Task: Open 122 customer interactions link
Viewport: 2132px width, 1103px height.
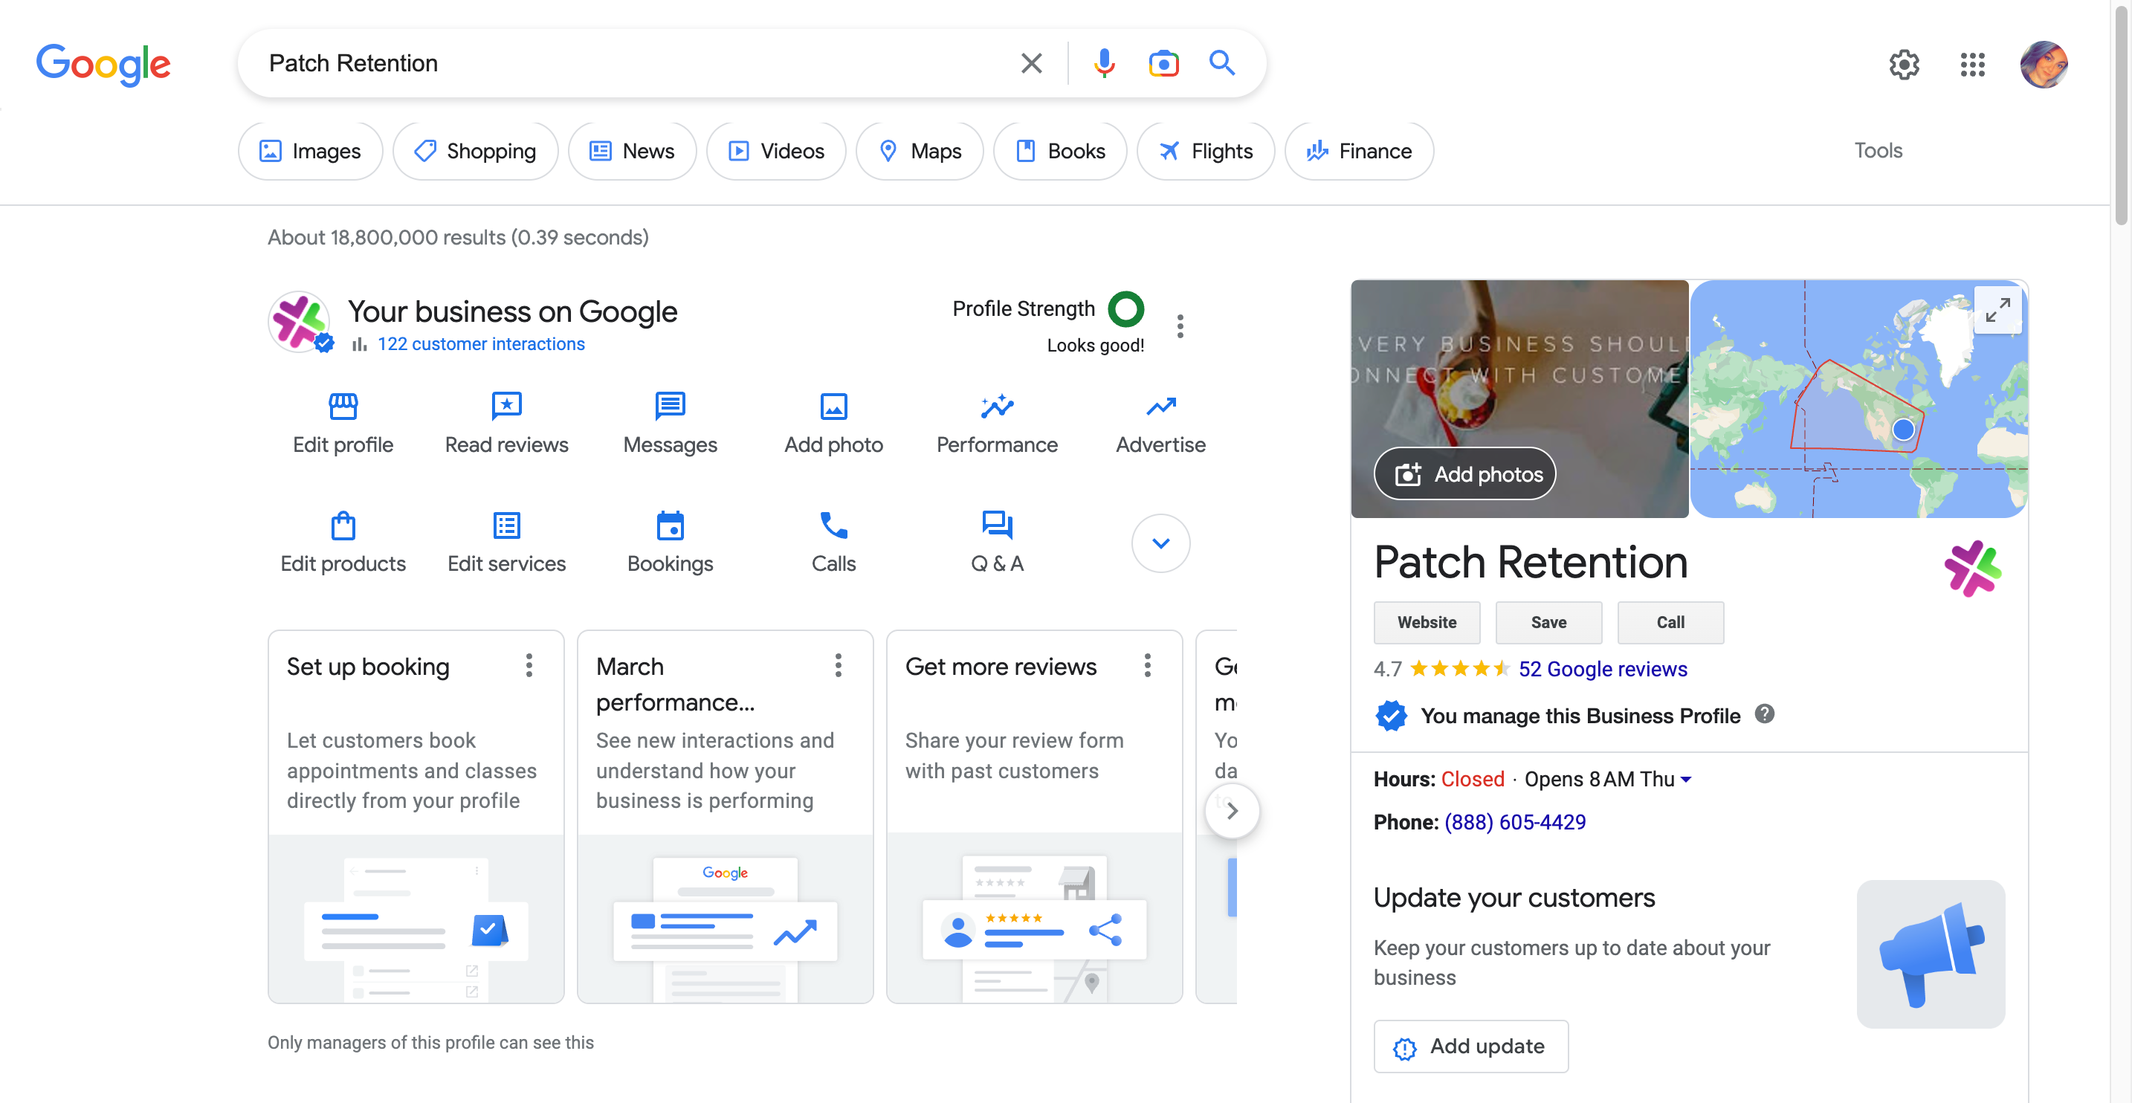Action: [x=481, y=343]
